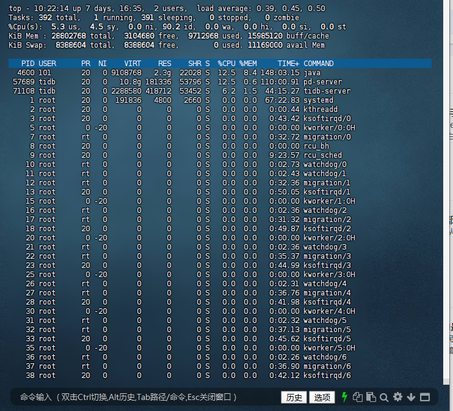Image resolution: width=453 pixels, height=411 pixels.
Task: Click the rcu_bh process name
Action: point(316,146)
